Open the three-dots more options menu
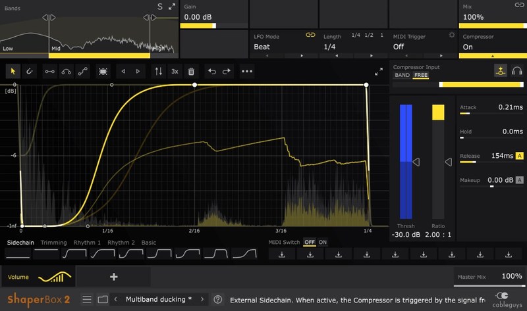Screen dimensions: 527x311 click(247, 71)
